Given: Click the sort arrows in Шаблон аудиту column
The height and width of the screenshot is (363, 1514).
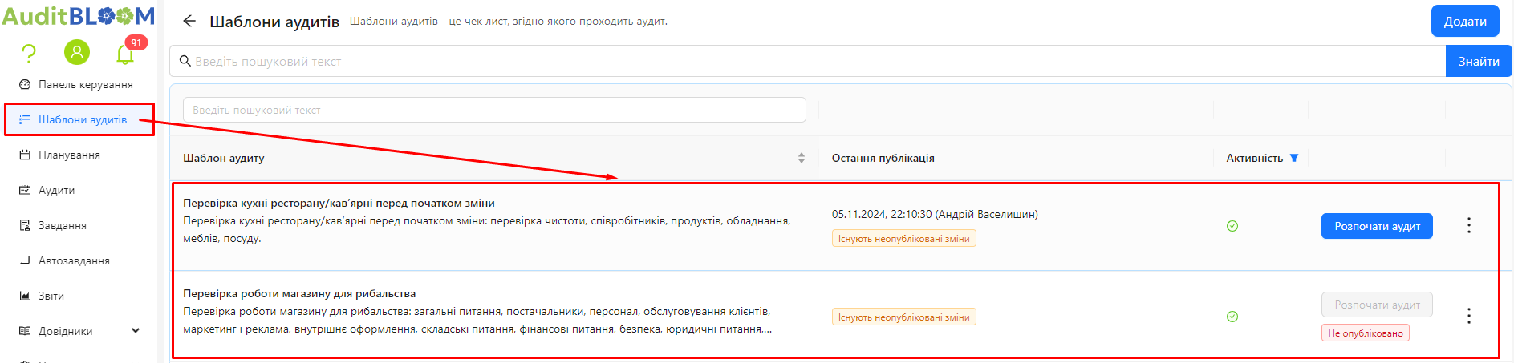Looking at the screenshot, I should (x=801, y=158).
